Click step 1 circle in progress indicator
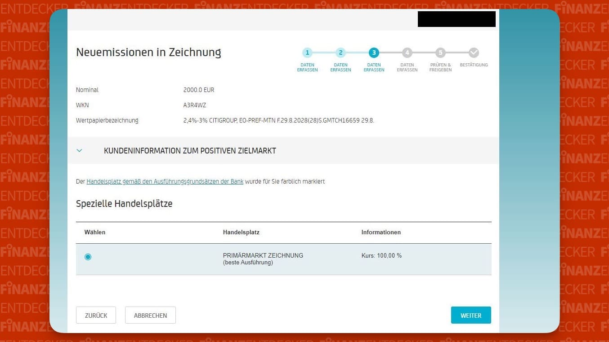 pyautogui.click(x=307, y=53)
